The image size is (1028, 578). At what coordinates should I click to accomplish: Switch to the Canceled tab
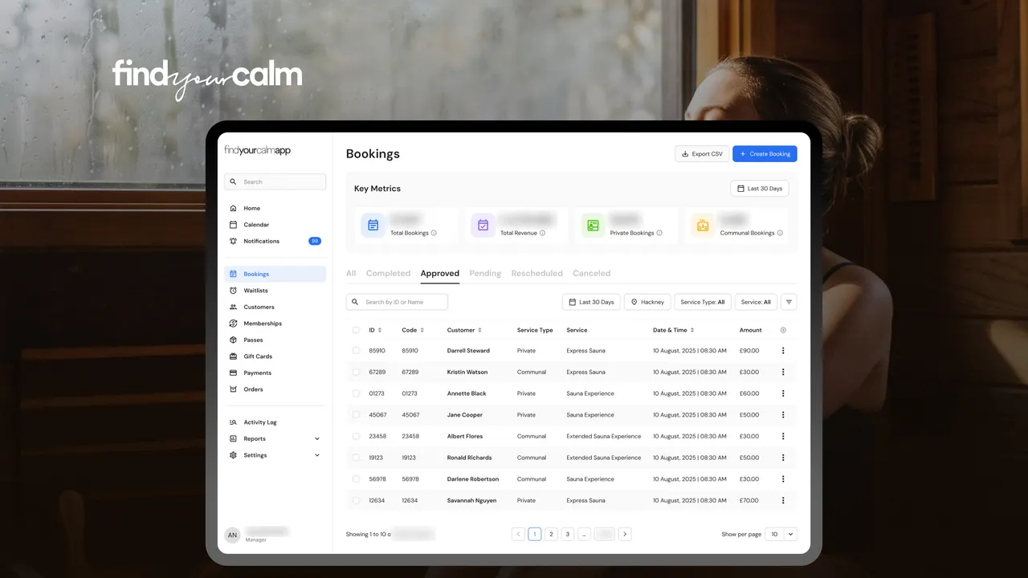tap(592, 274)
